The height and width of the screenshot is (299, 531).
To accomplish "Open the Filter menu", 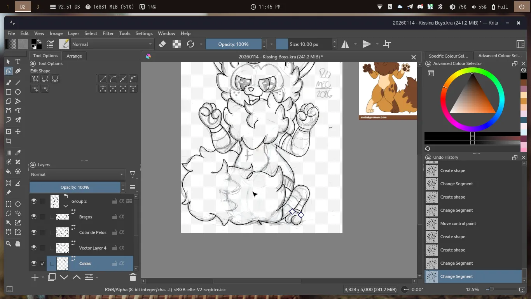I will (x=108, y=33).
